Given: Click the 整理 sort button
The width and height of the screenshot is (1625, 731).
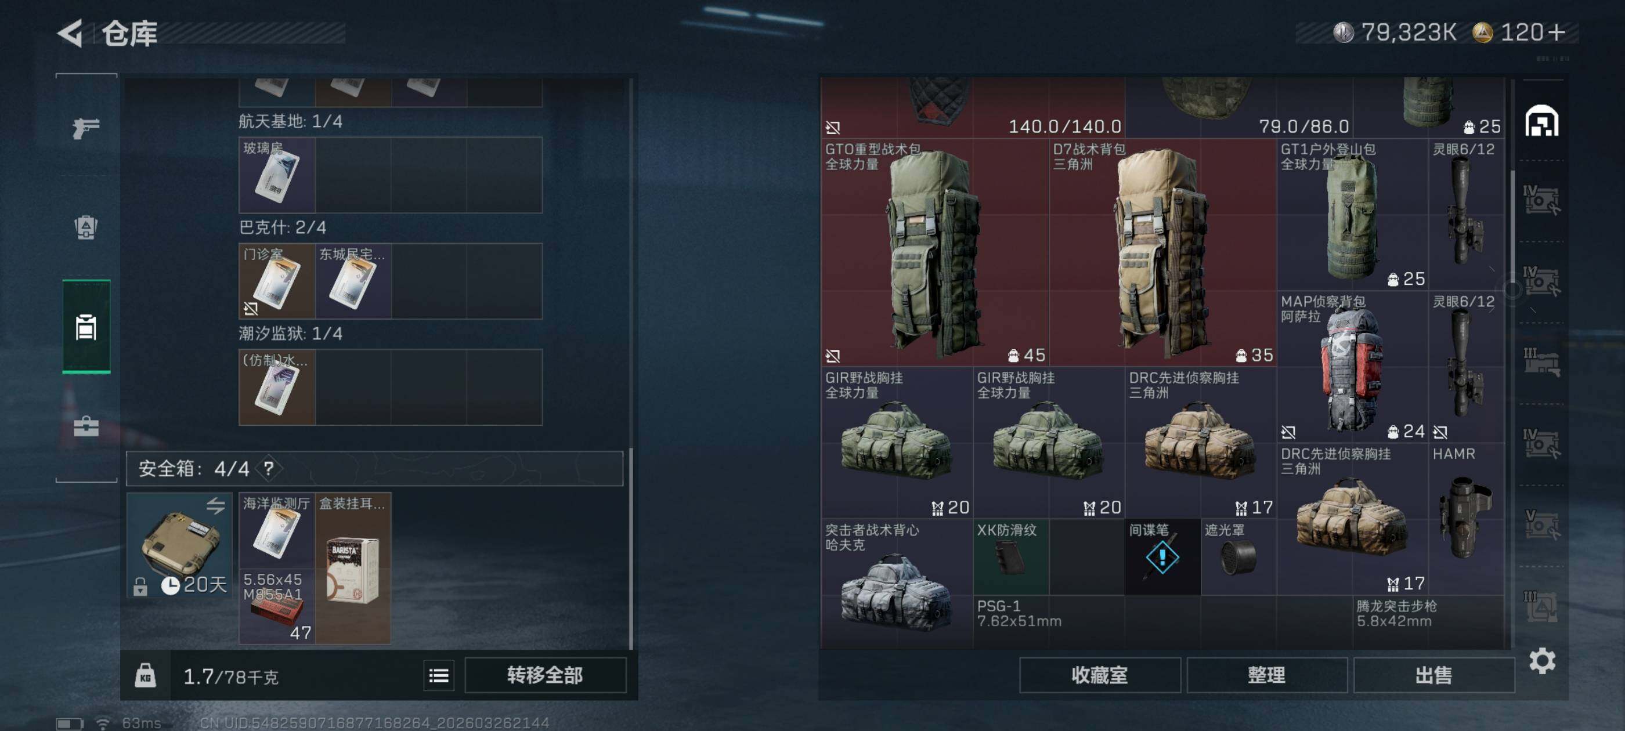Looking at the screenshot, I should click(x=1267, y=675).
